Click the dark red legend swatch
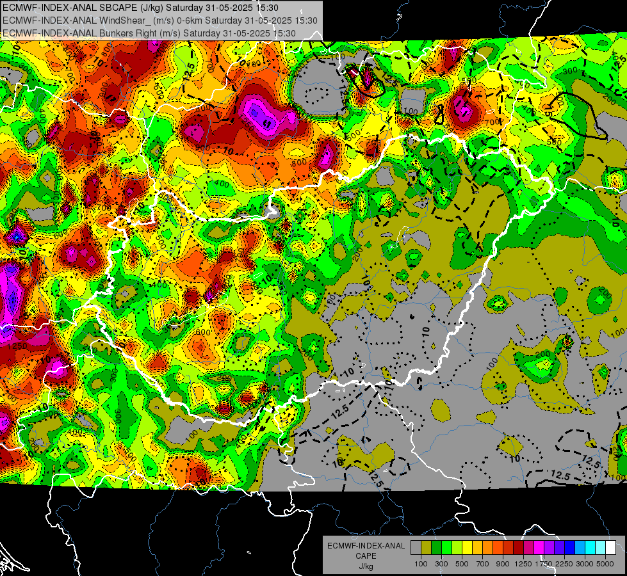This screenshot has height=576, width=627. (519, 548)
